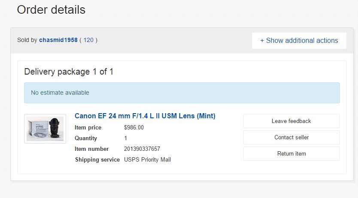Click the $986.00 item price value
Screen dimensions: 358x198
134,127
